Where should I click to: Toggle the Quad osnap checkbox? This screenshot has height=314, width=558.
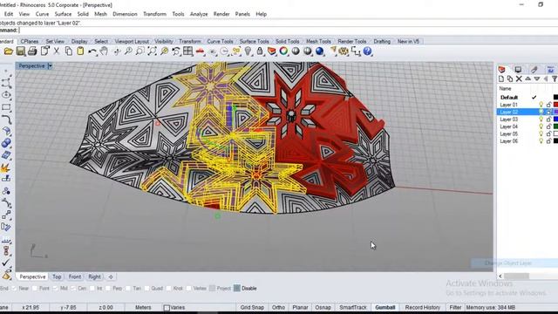point(147,289)
